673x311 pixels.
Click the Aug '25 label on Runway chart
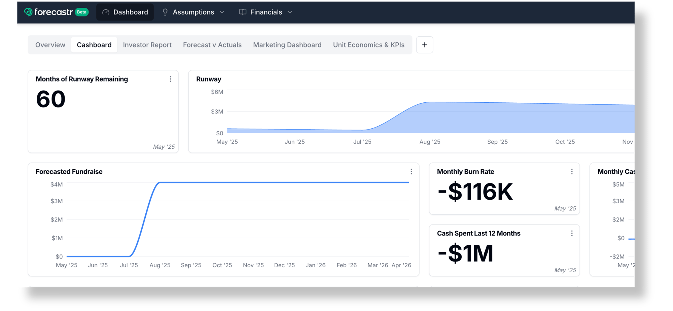pyautogui.click(x=430, y=142)
